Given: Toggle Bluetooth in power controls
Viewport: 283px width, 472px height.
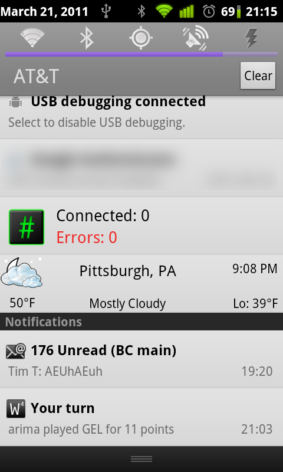Looking at the screenshot, I should pyautogui.click(x=87, y=38).
